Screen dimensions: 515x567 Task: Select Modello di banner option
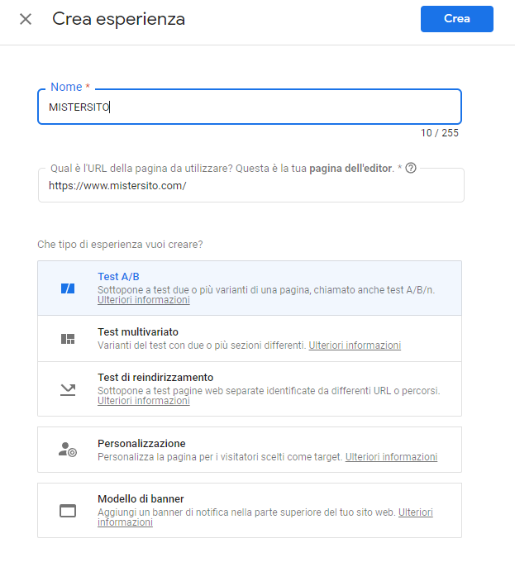click(250, 510)
